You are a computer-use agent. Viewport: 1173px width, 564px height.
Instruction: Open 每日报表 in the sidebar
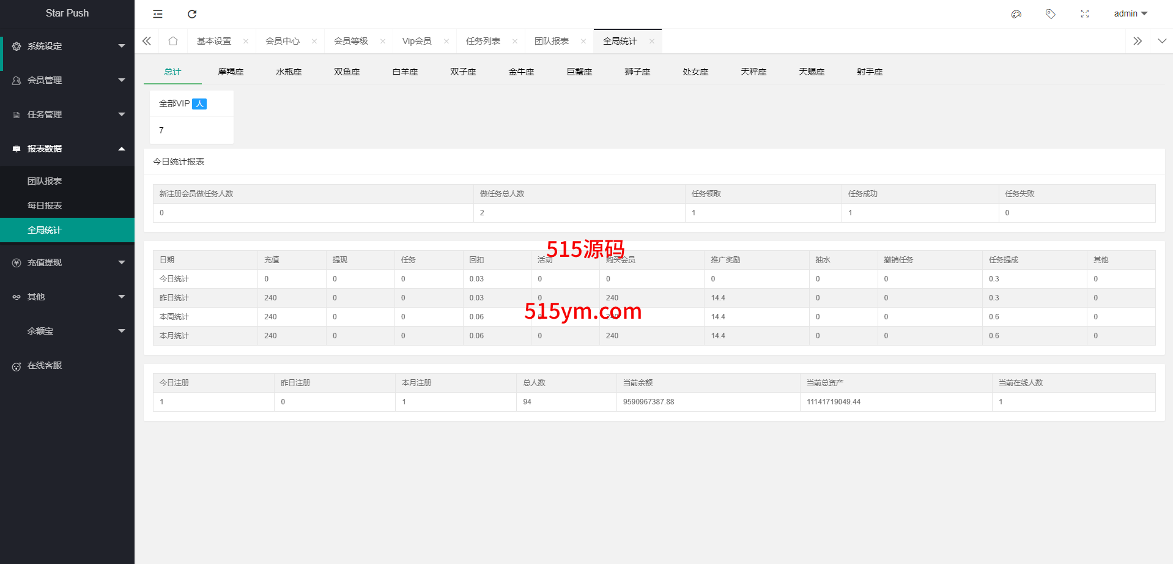45,206
